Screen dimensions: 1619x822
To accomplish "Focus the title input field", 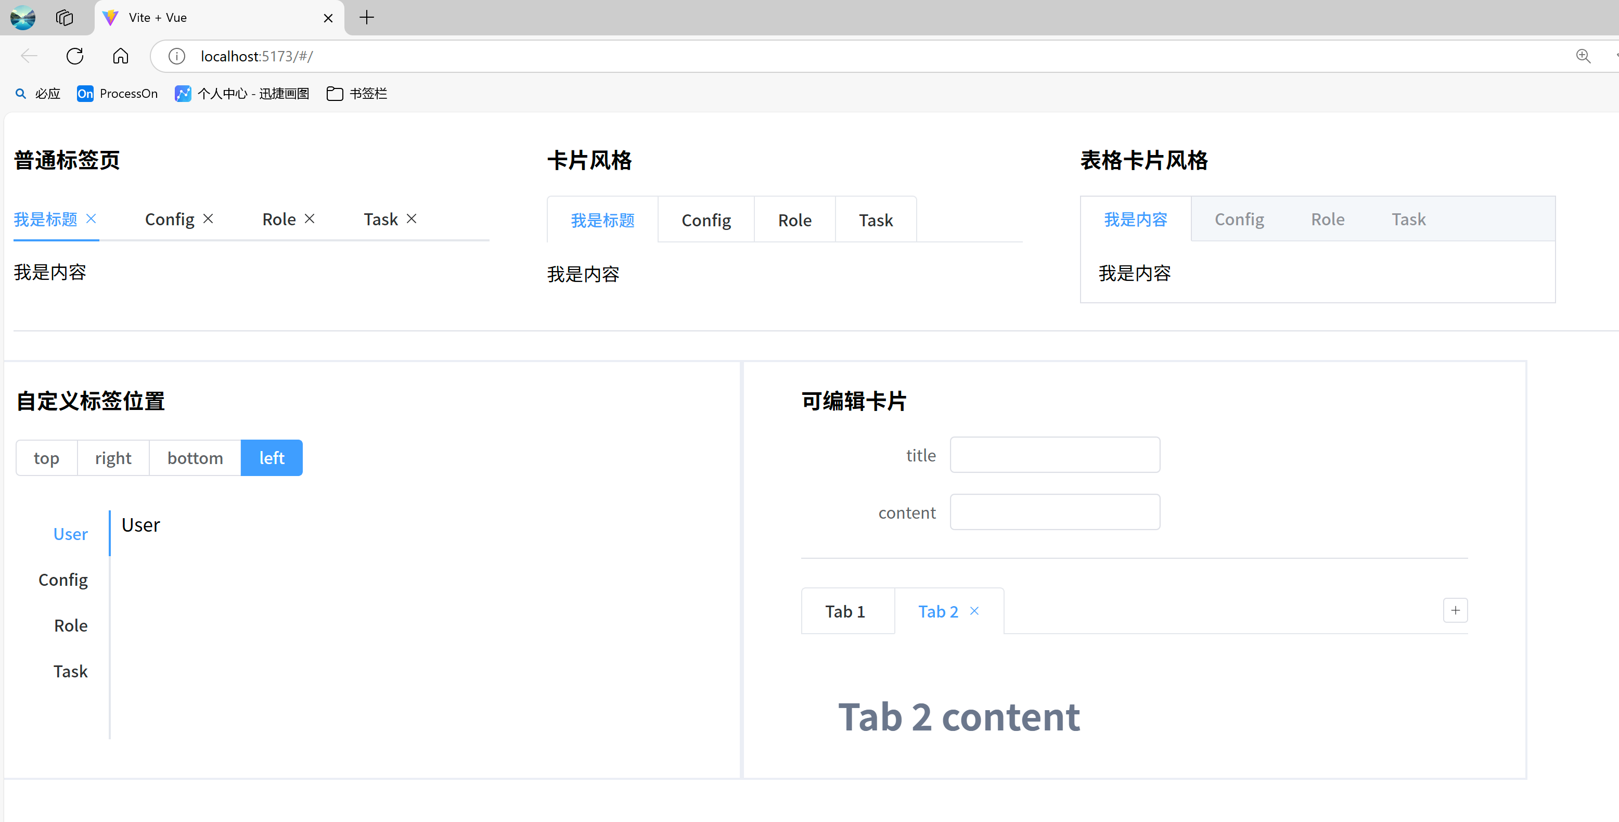I will tap(1055, 455).
